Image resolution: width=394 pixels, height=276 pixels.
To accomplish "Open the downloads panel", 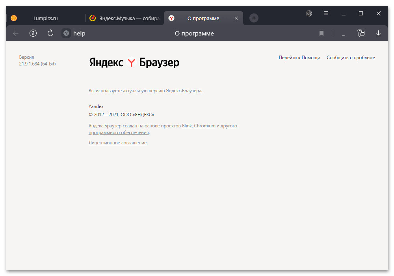I will (x=378, y=34).
